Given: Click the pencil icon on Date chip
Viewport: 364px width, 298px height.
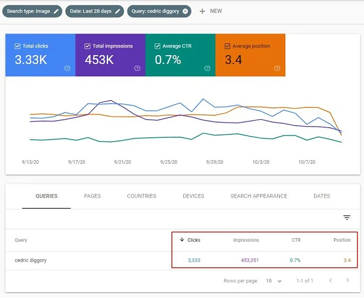Looking at the screenshot, I should pos(117,11).
